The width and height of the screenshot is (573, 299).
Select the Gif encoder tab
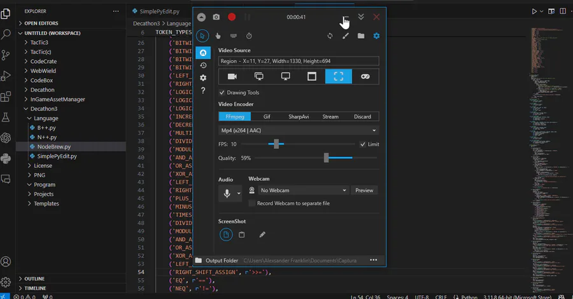point(267,116)
